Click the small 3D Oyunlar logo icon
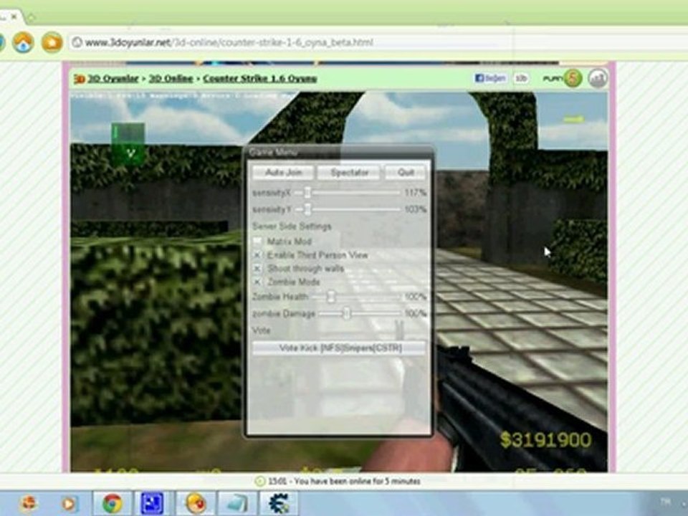The height and width of the screenshot is (516, 688). click(x=80, y=79)
